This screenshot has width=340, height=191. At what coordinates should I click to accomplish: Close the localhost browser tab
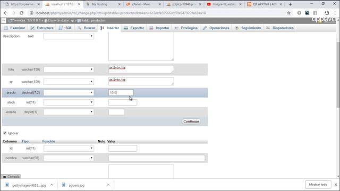79,4
